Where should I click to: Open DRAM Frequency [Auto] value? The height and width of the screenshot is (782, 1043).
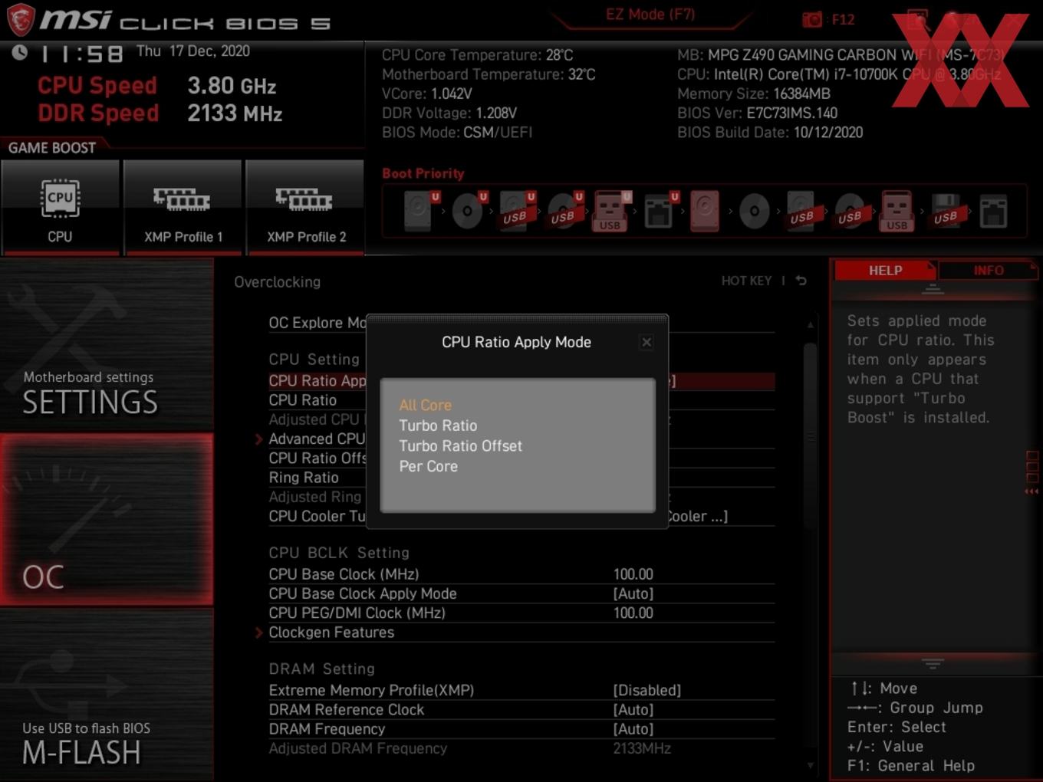633,729
